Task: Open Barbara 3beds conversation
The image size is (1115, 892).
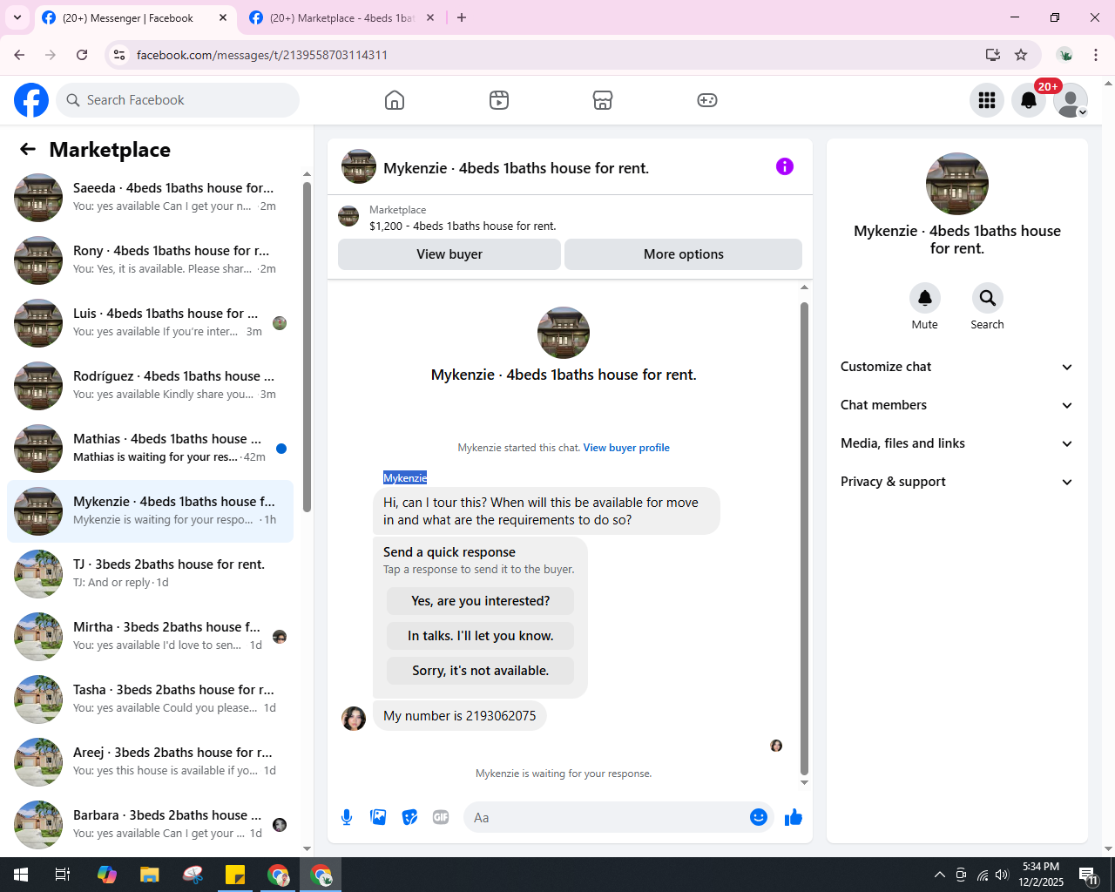Action: click(x=150, y=825)
